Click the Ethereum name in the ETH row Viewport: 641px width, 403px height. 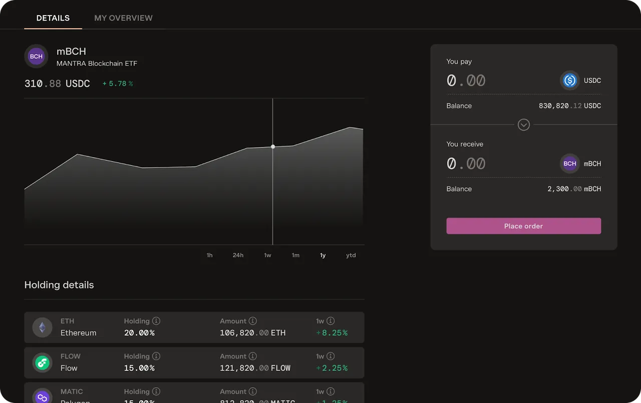[x=79, y=333]
